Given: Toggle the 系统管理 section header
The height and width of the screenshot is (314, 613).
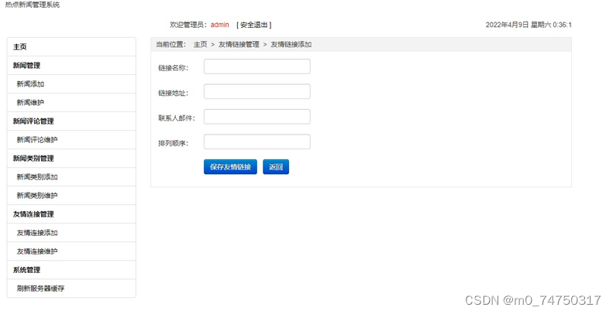Looking at the screenshot, I should point(26,270).
